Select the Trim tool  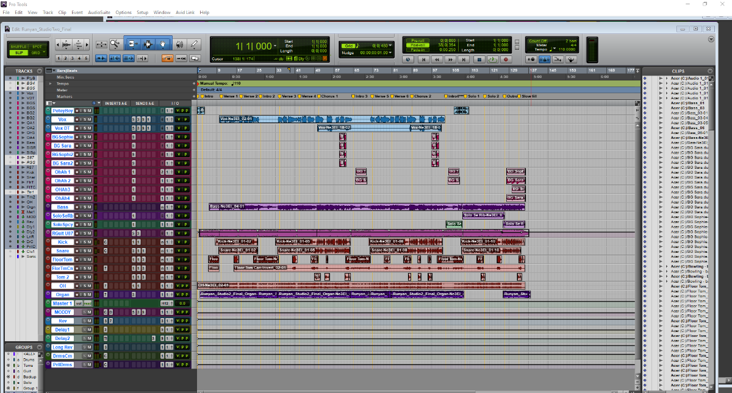[x=134, y=44]
